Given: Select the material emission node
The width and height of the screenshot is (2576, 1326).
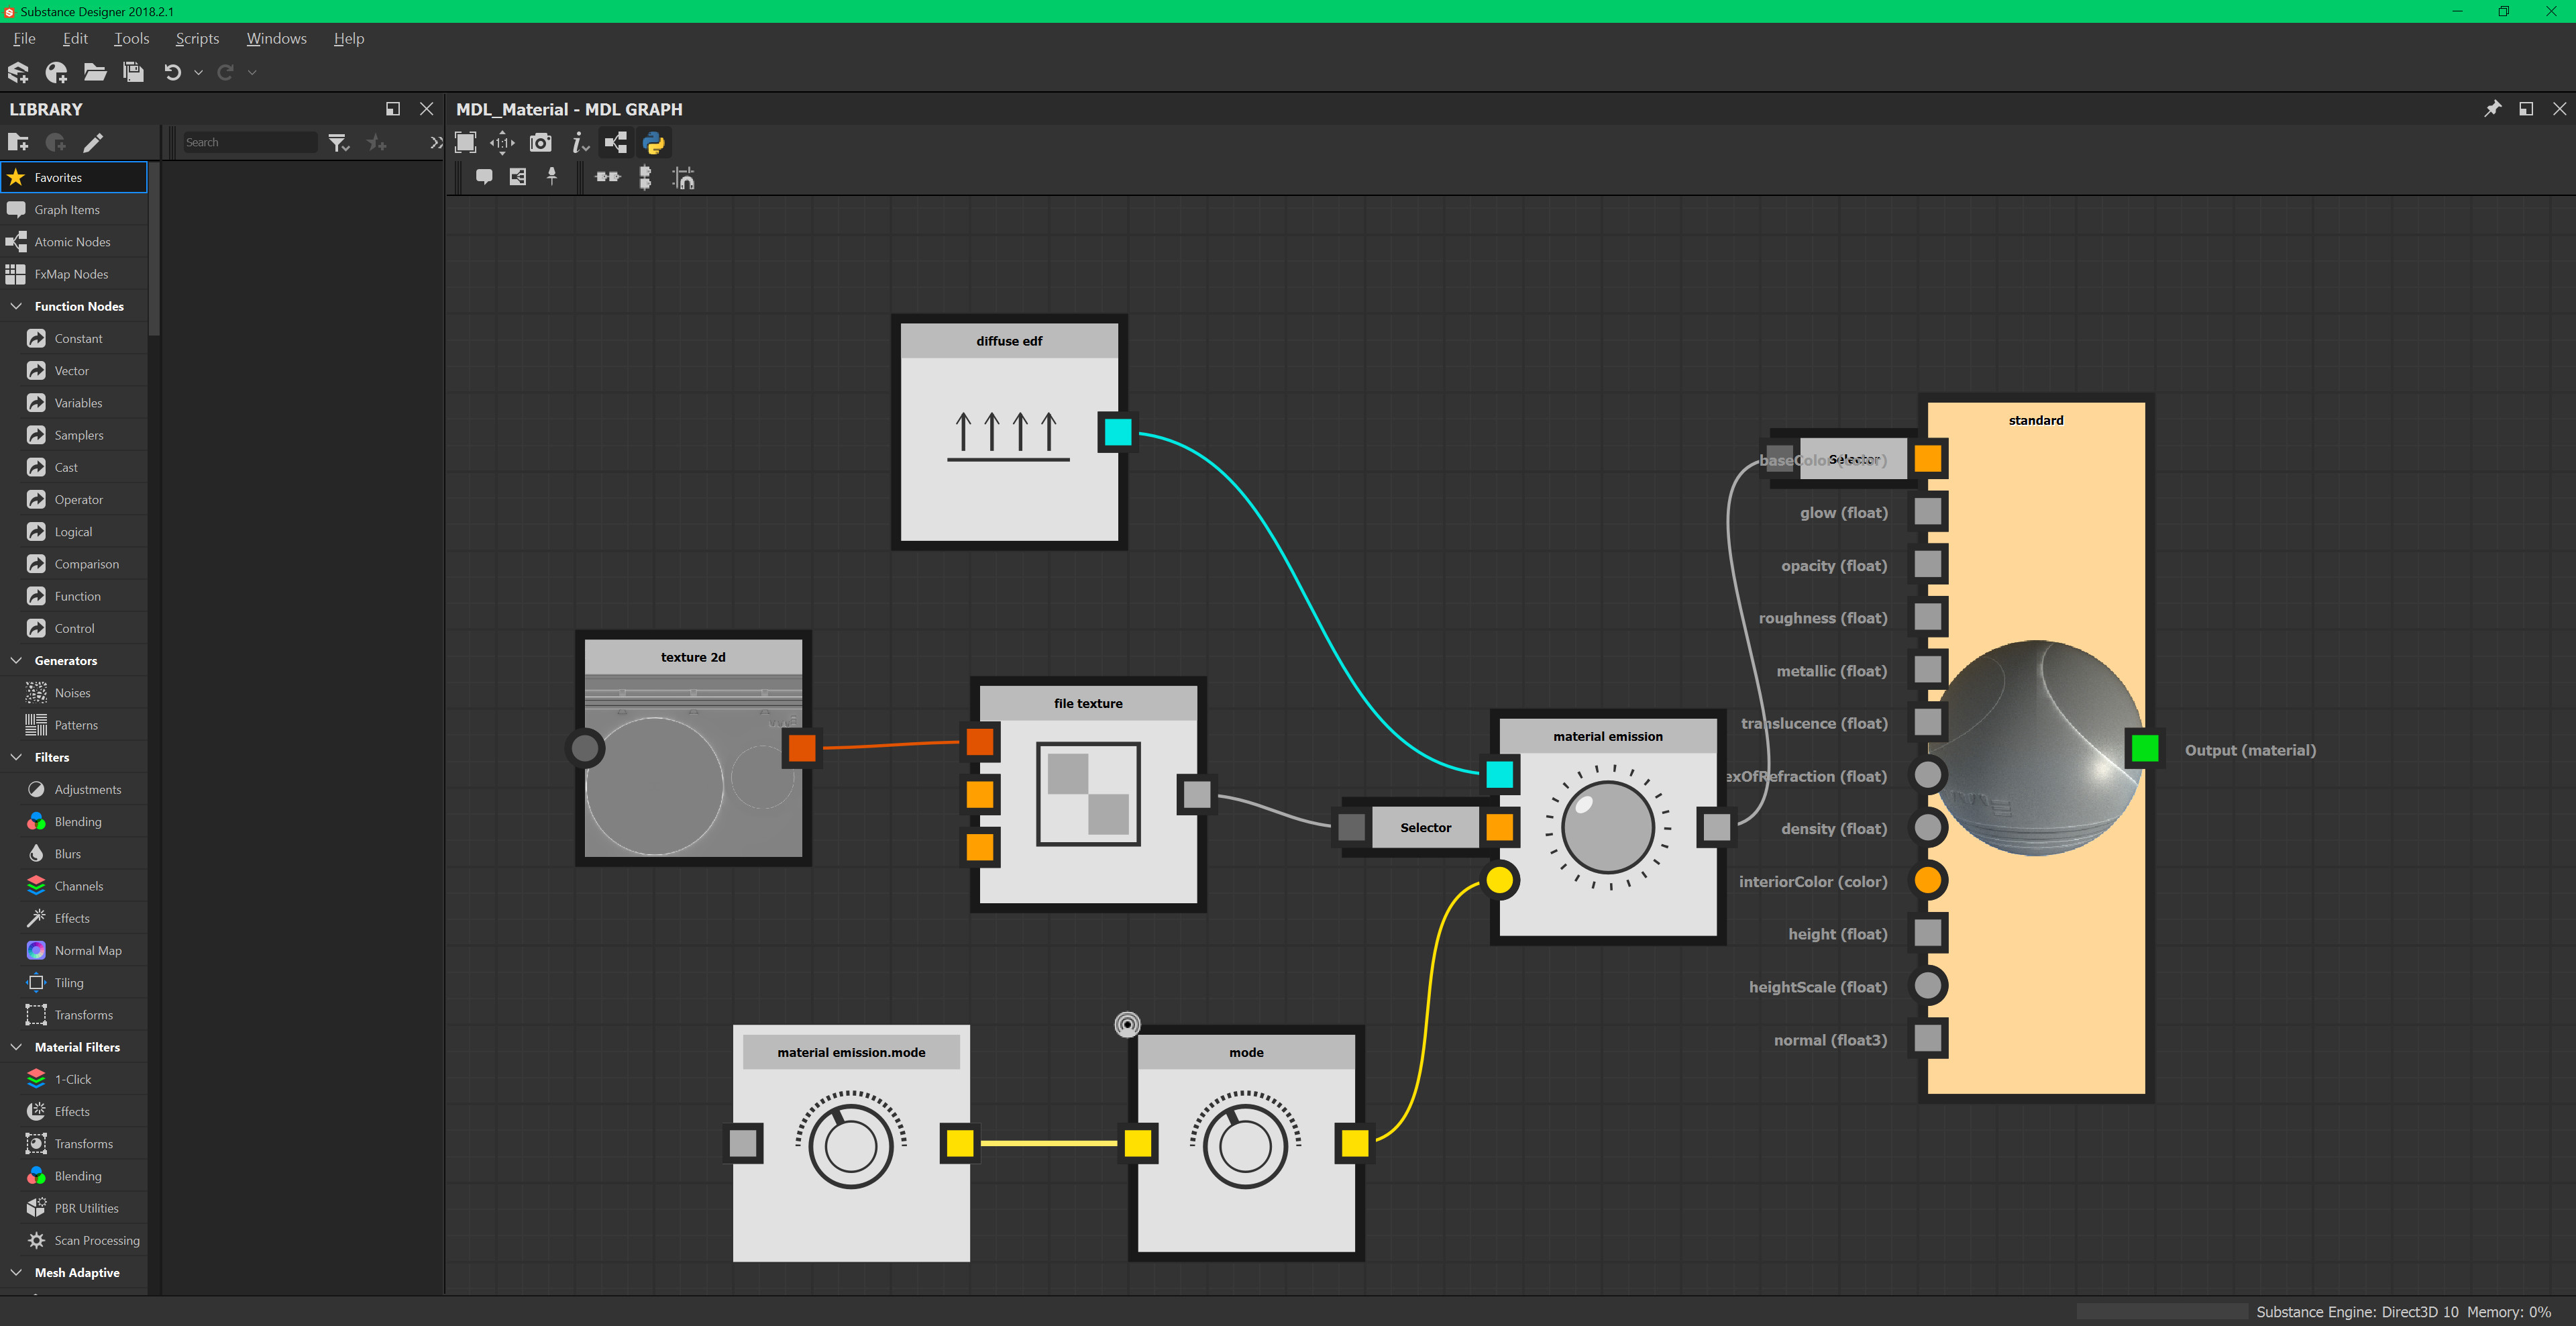Looking at the screenshot, I should 1608,827.
